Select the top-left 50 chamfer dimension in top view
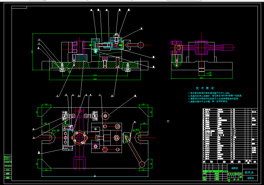Viewport: 264px width, 185px height. (x=46, y=104)
